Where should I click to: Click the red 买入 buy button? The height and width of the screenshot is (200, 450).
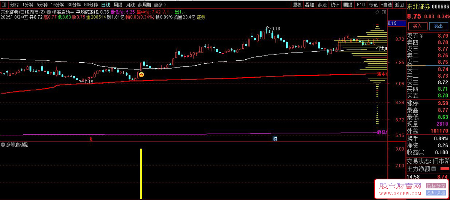(x=417, y=26)
